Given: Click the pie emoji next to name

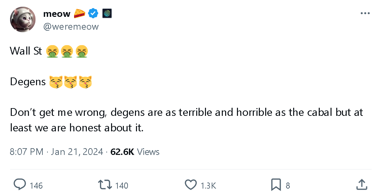Looking at the screenshot, I should pos(79,13).
